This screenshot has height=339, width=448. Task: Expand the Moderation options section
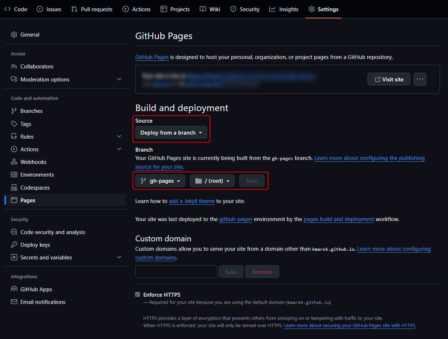119,79
